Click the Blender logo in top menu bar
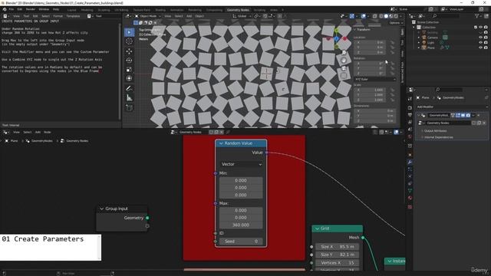 point(5,9)
